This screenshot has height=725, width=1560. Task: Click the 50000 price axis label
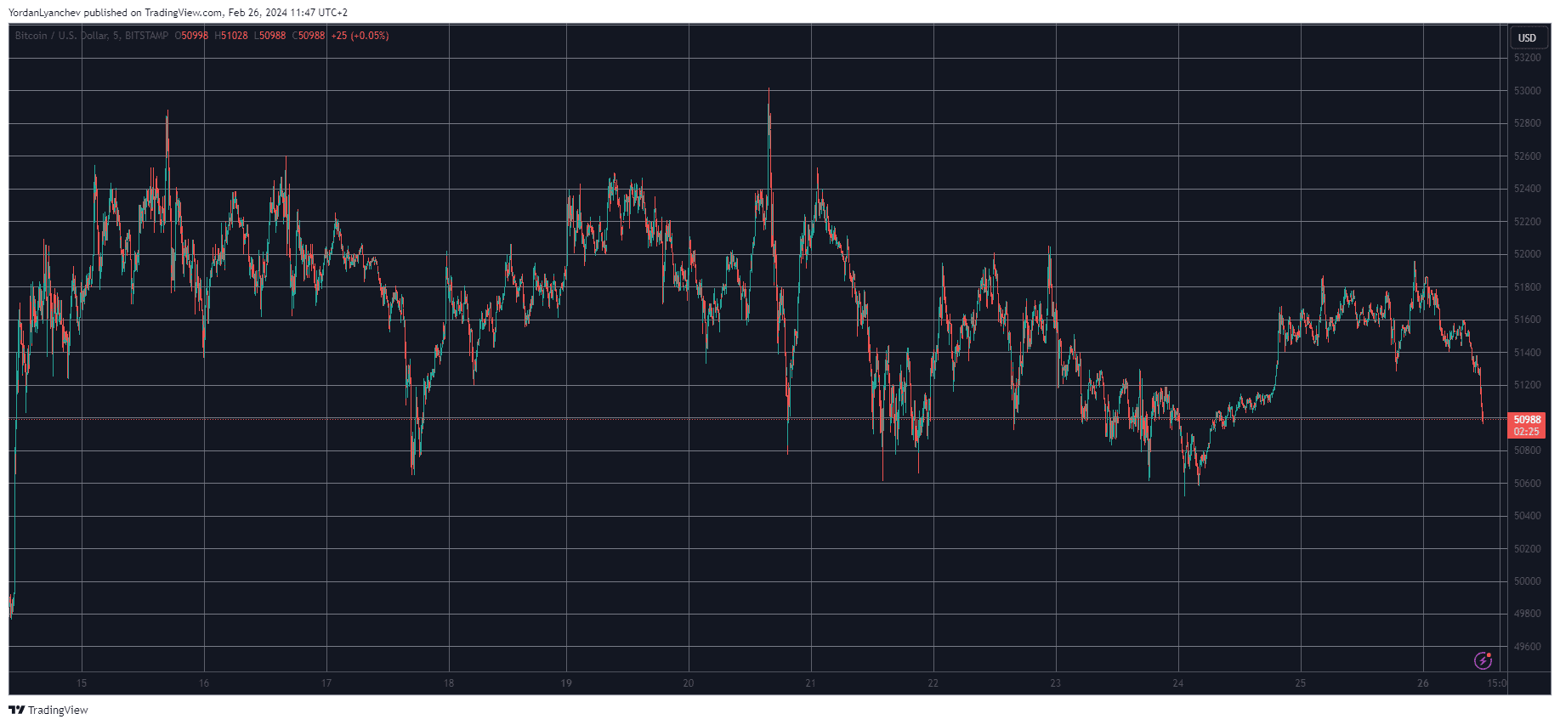click(1527, 581)
